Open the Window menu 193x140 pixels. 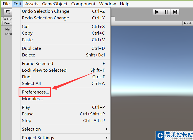(x=107, y=4)
